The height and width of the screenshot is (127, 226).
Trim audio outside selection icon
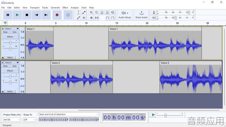pos(91,18)
